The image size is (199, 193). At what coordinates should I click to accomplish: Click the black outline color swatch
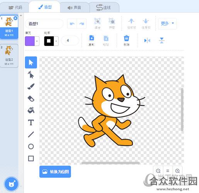49,41
